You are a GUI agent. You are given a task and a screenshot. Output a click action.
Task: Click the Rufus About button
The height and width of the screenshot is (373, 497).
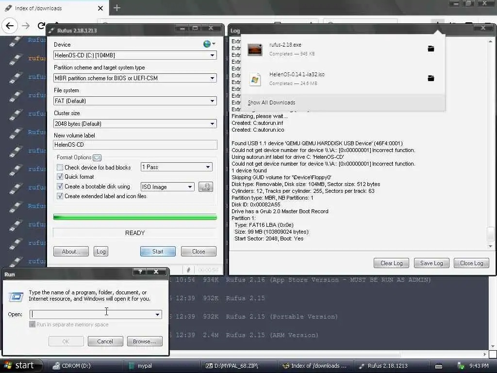click(x=71, y=252)
